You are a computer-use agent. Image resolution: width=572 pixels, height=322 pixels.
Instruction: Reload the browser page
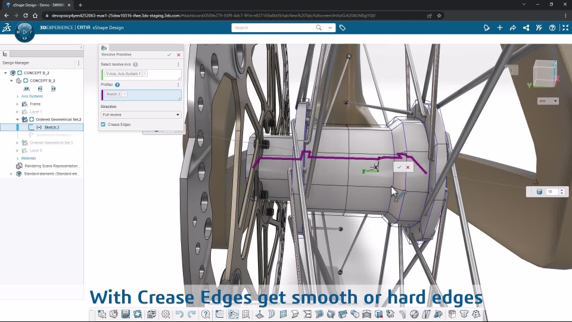[26, 16]
